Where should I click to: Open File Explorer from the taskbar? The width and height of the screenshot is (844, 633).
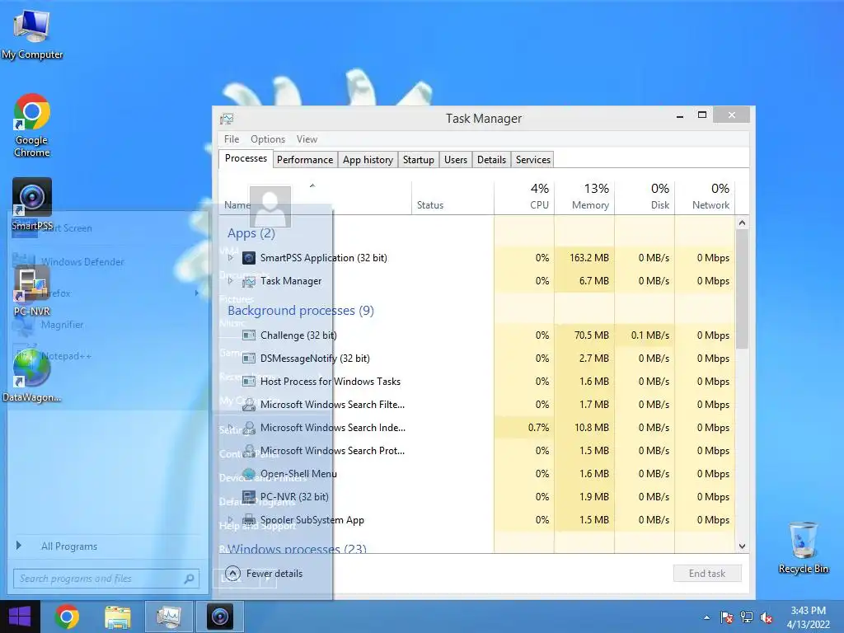tap(117, 617)
